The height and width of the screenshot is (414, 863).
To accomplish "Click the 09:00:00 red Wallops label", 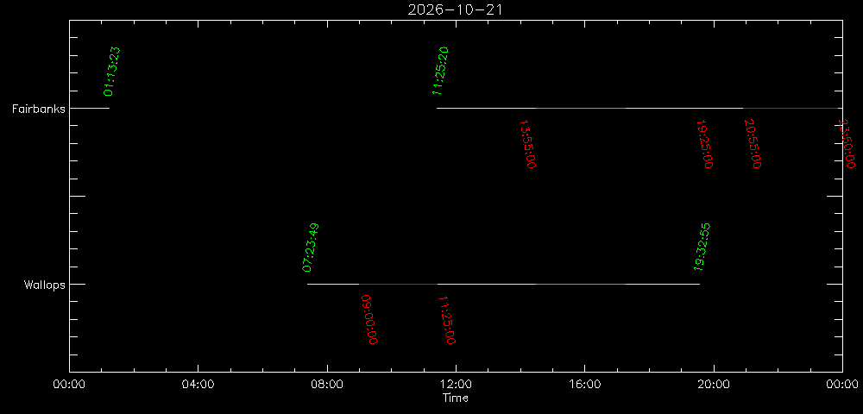I will [x=370, y=320].
